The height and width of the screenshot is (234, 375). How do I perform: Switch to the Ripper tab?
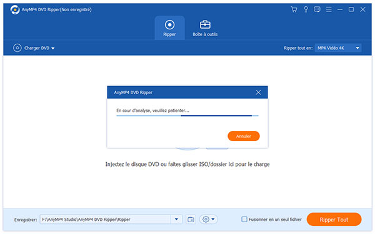click(x=169, y=28)
